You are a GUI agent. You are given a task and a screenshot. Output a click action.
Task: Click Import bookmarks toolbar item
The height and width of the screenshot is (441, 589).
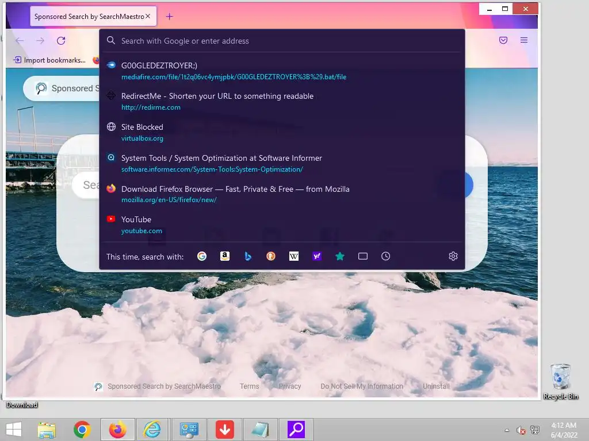click(49, 60)
